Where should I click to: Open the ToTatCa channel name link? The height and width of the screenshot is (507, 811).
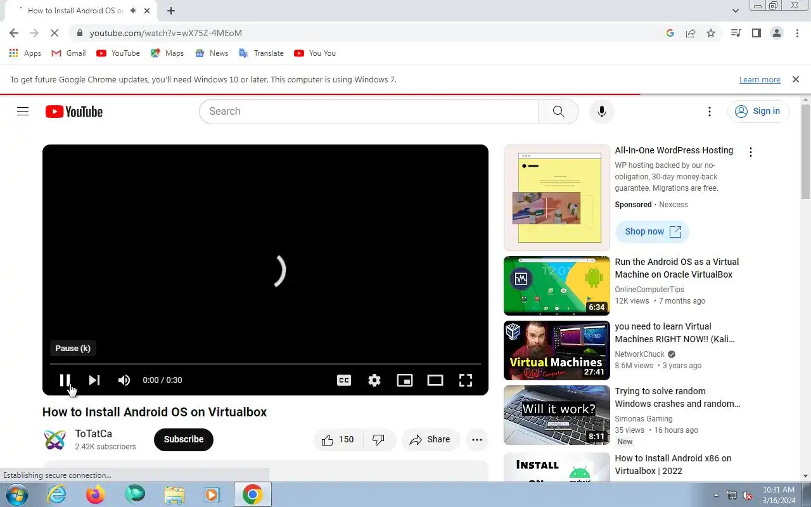pos(94,434)
